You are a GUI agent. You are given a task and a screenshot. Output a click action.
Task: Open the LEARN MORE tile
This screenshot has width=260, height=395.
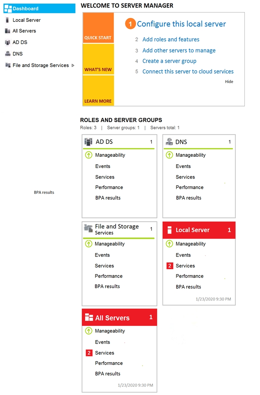coord(98,90)
